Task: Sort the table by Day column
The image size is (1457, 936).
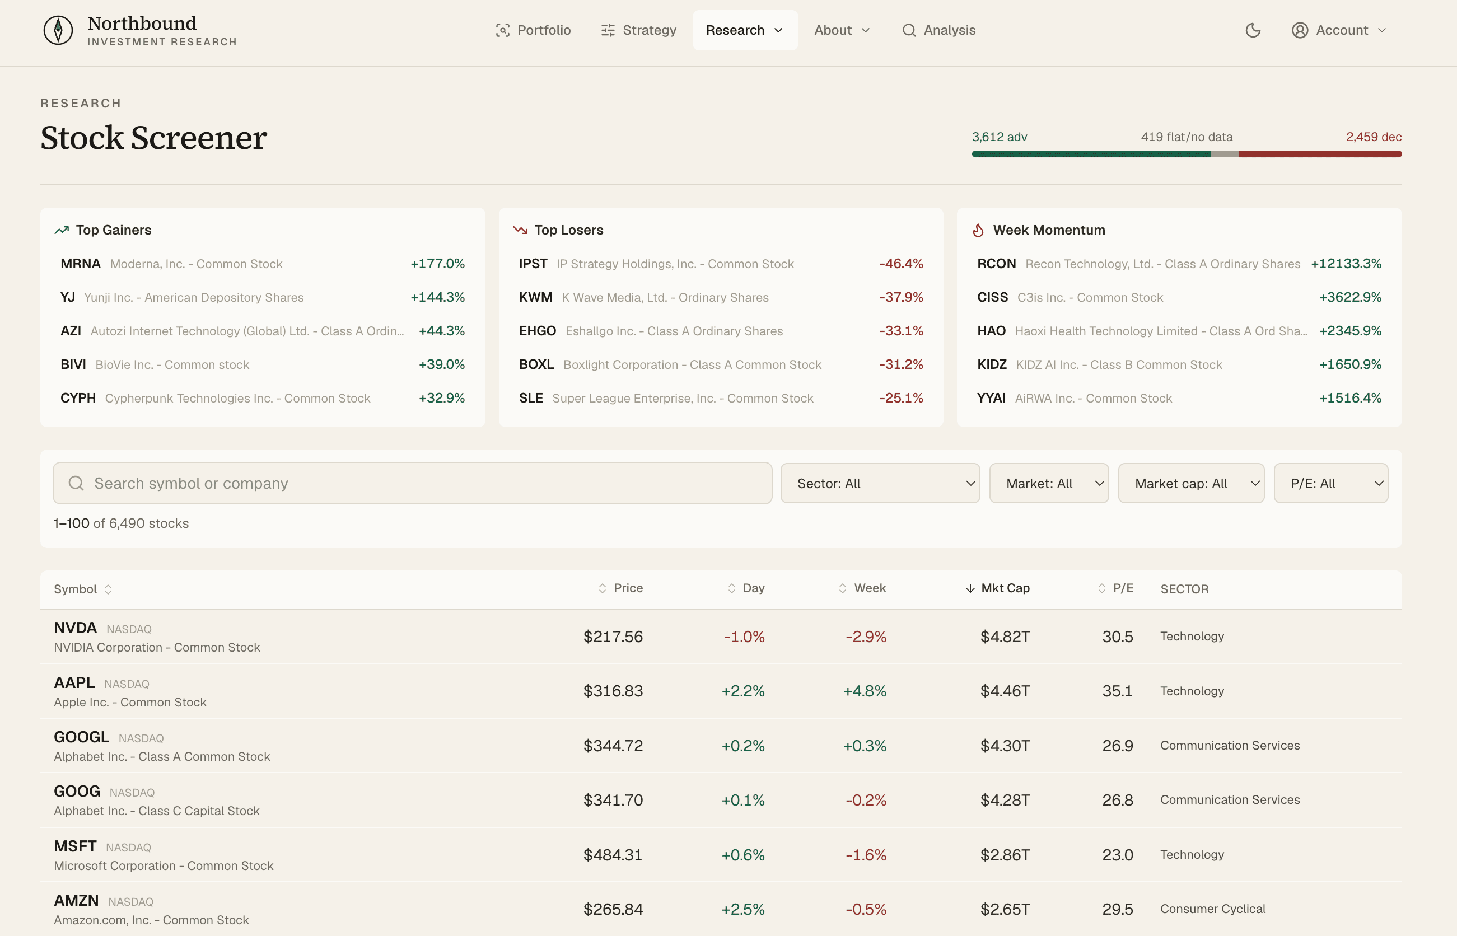Action: [746, 588]
